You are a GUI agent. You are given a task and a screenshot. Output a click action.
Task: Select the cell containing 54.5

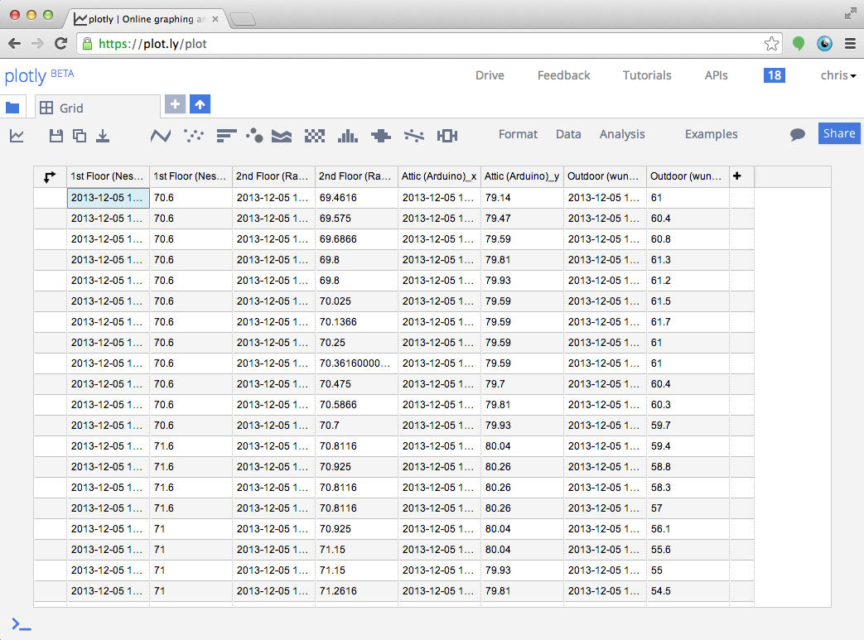pyautogui.click(x=688, y=591)
